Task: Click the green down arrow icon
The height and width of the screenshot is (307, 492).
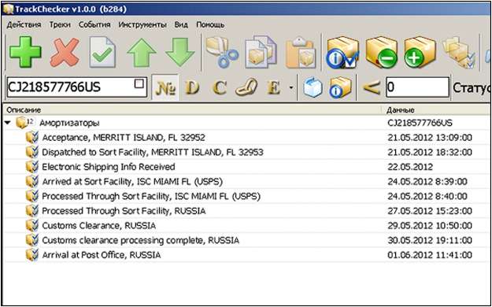Action: 179,53
